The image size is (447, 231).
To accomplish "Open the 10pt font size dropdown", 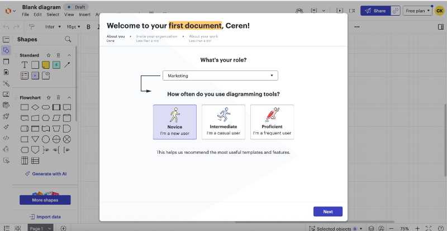I will click(x=73, y=27).
